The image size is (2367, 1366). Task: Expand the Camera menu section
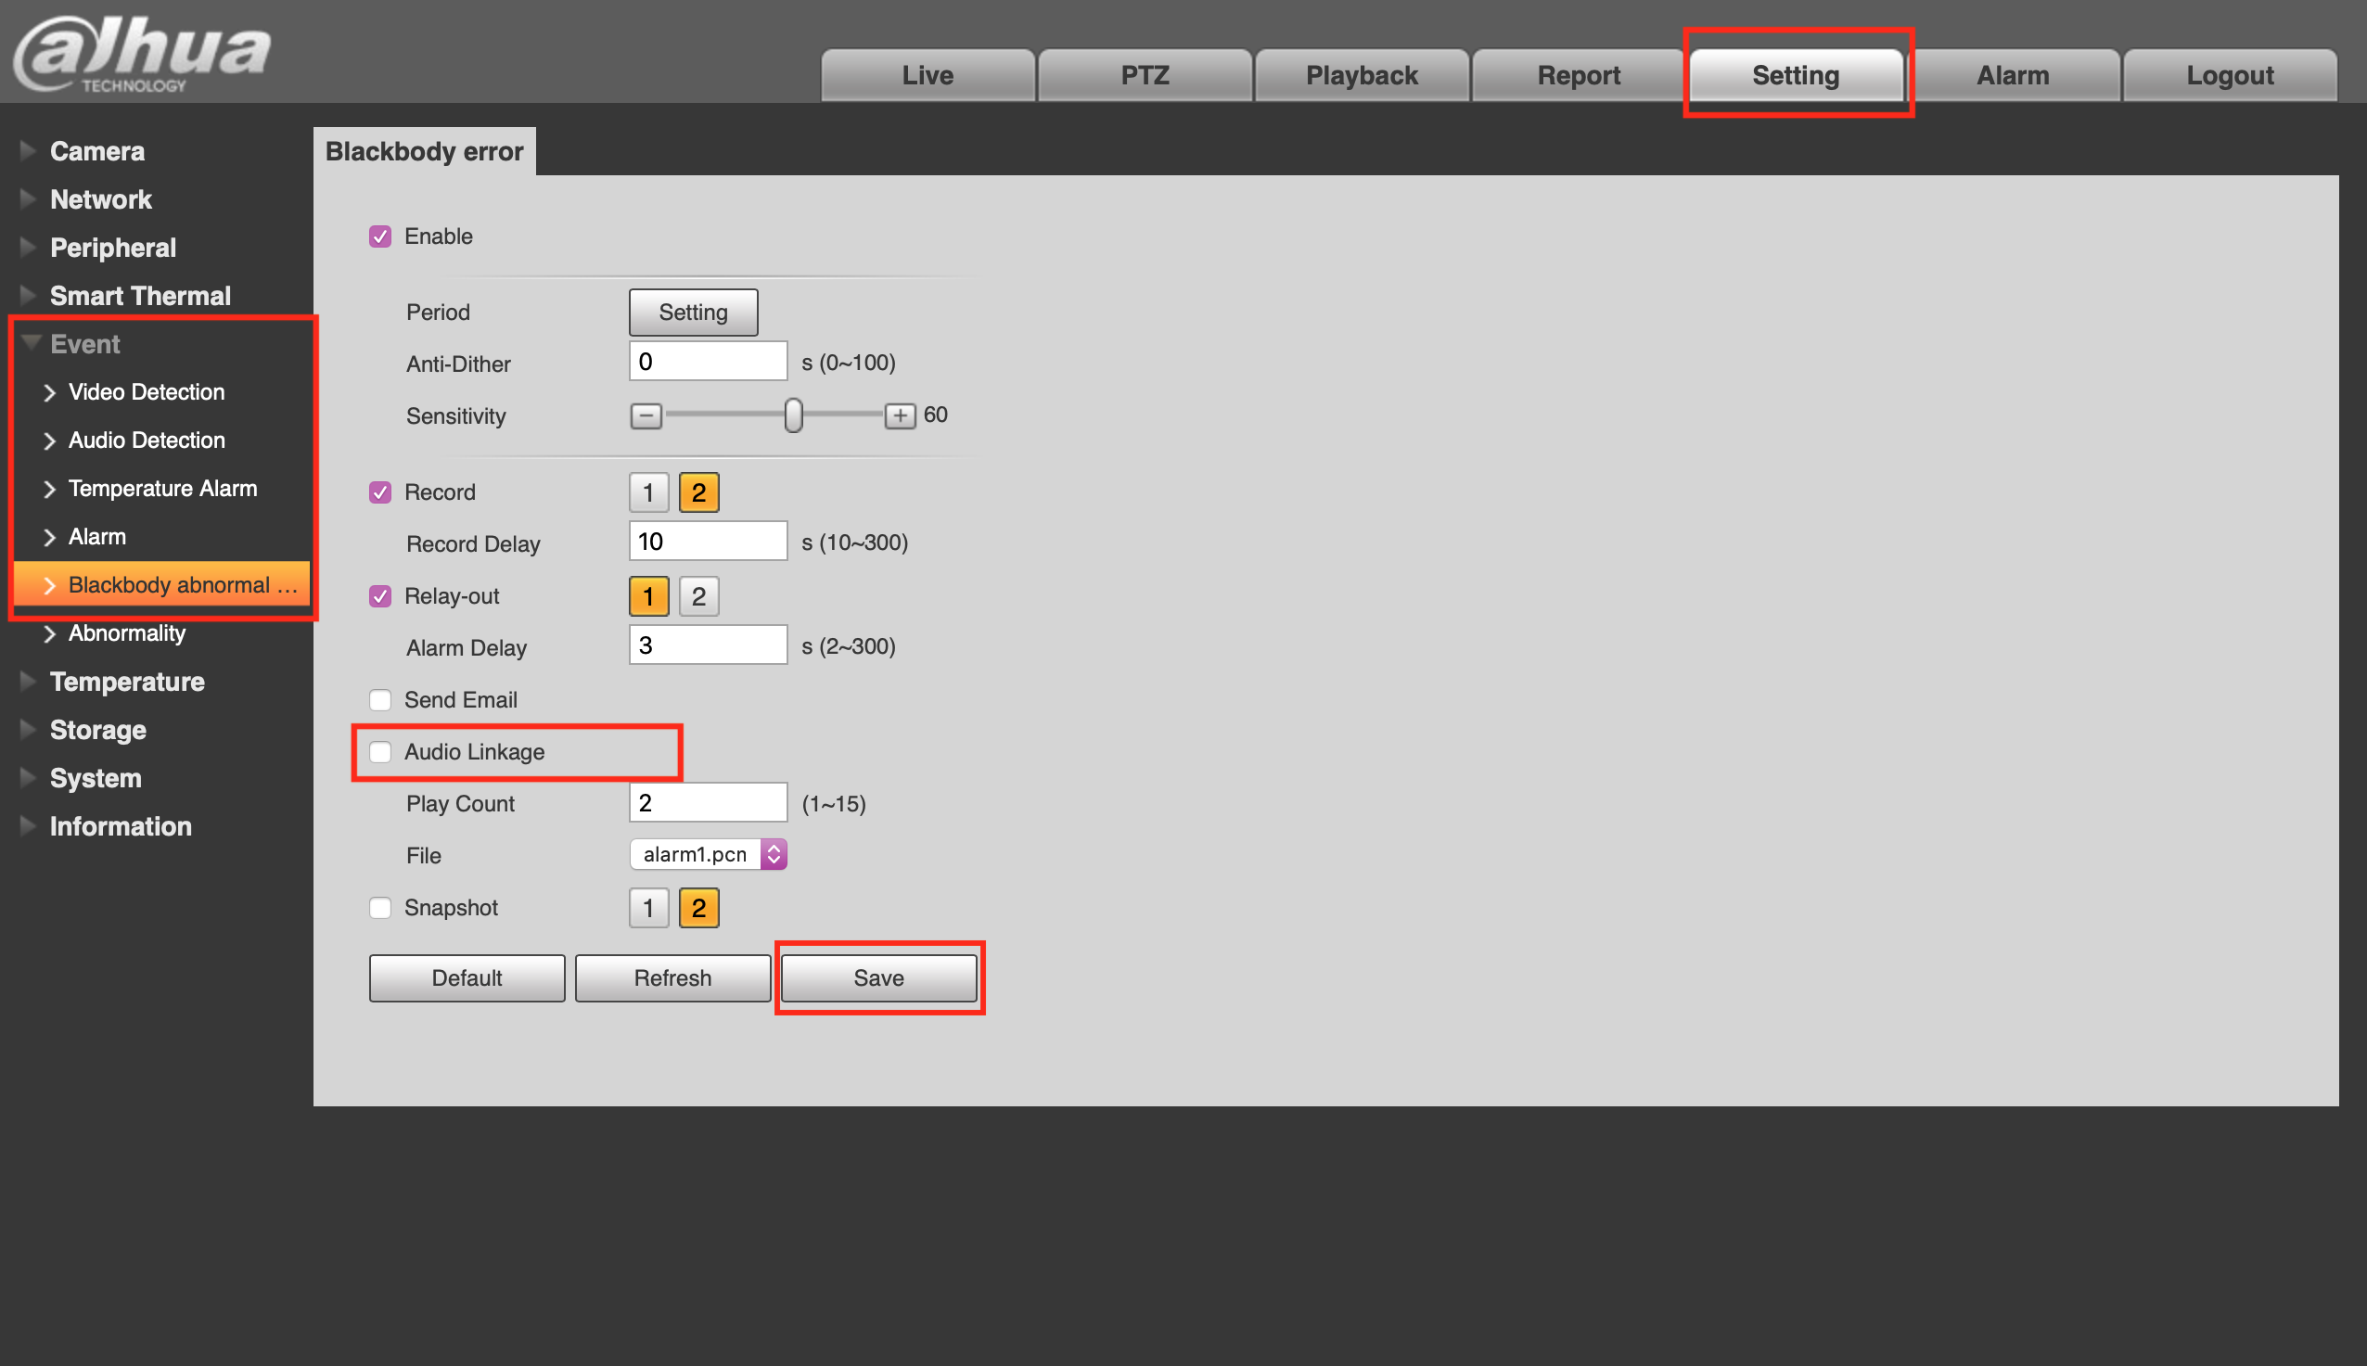pos(96,151)
